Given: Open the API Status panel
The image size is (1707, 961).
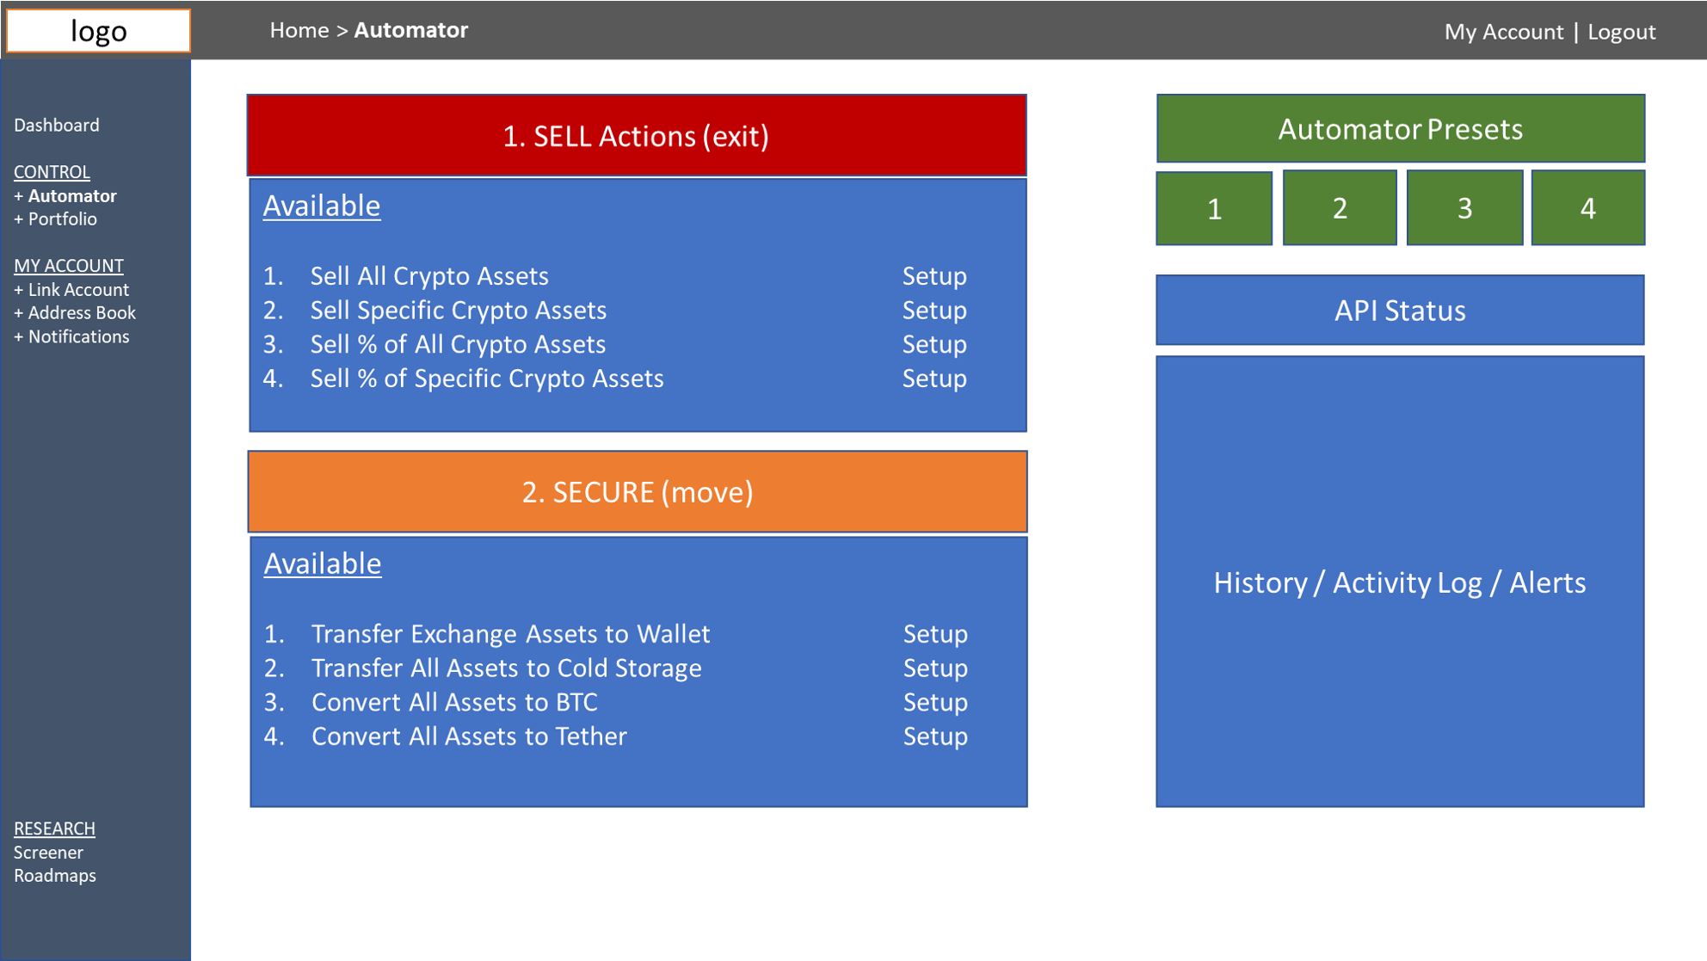Looking at the screenshot, I should coord(1400,311).
